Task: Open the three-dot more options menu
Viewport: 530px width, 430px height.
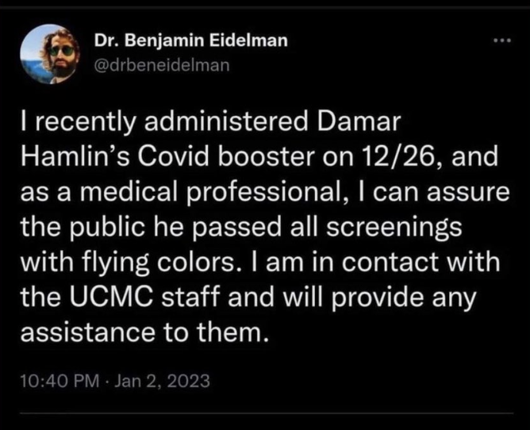Action: point(501,37)
